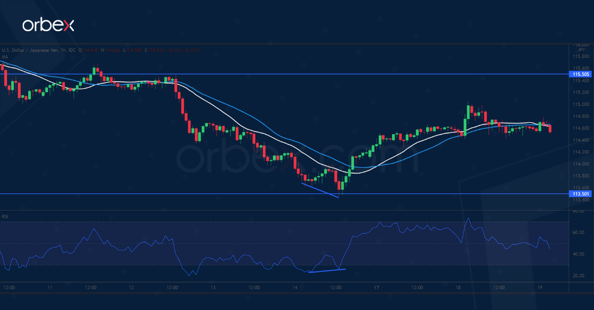Click the 114.600 price axis label

[580, 128]
